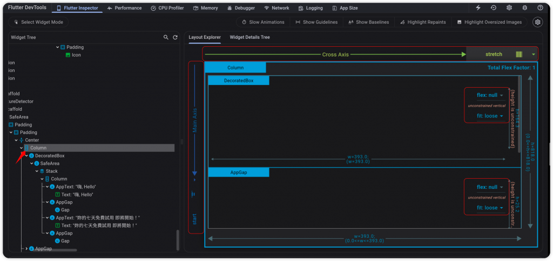
Task: Click the highlighted Column row's column icon
Action: pyautogui.click(x=26, y=148)
